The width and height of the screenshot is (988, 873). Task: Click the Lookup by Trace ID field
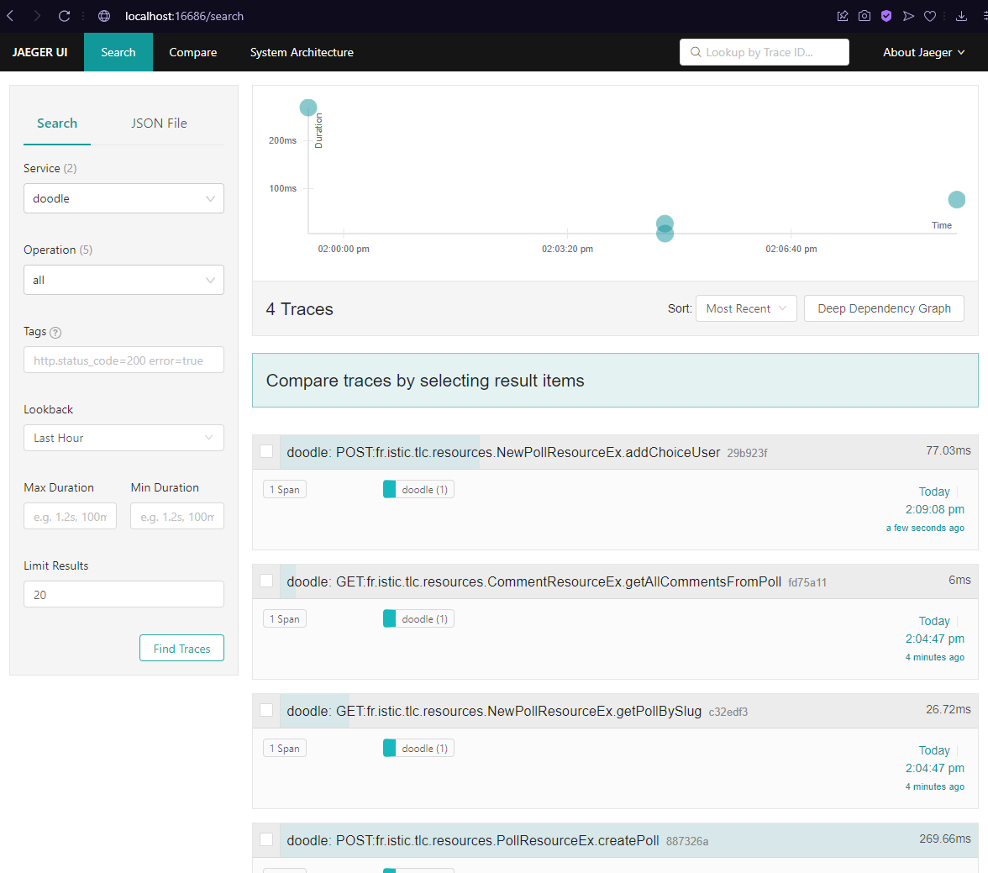click(x=765, y=52)
